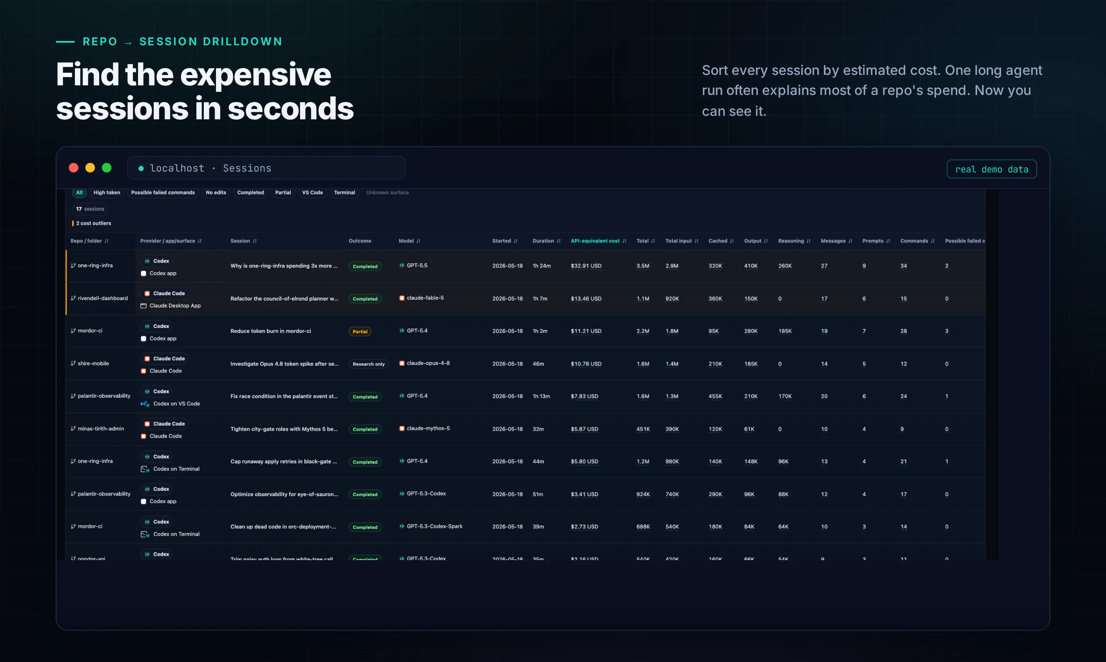
Task: Sort by Commands column header
Action: pyautogui.click(x=917, y=241)
